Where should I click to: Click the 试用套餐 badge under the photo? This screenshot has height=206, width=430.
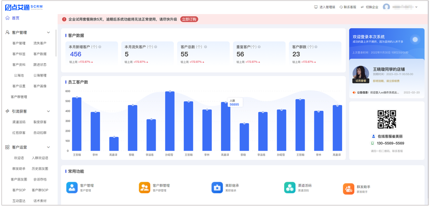(x=361, y=81)
